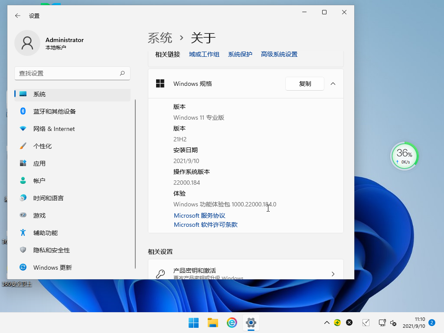The image size is (444, 333).
Task: Open Bluetooth and other devices settings
Action: 54,111
